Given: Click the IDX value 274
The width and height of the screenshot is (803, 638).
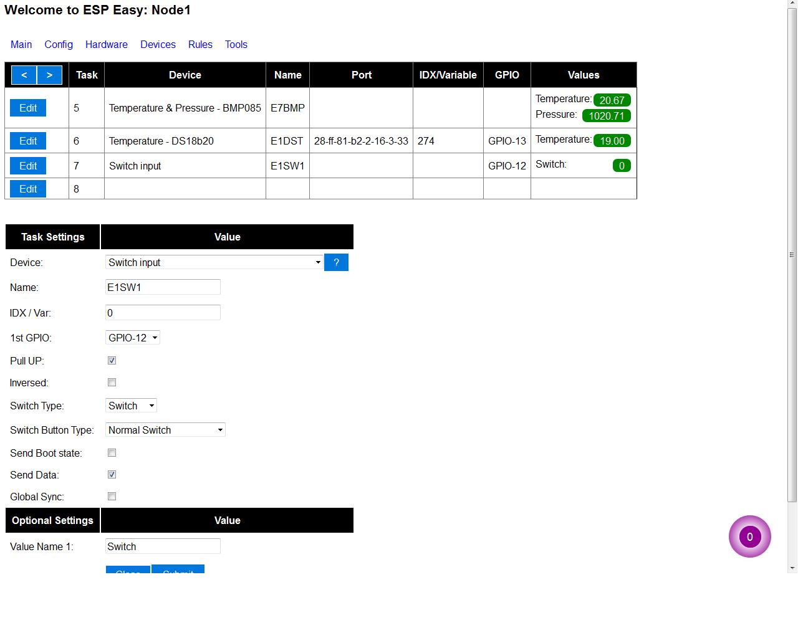Looking at the screenshot, I should [x=426, y=141].
